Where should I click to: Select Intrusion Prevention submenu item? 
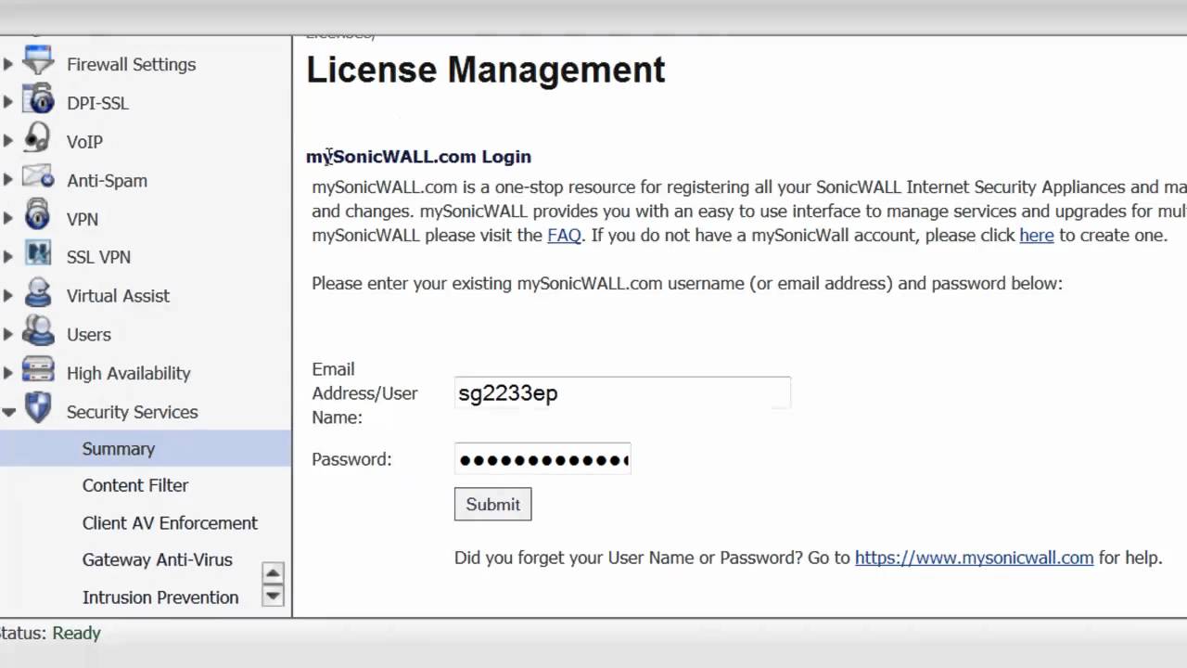160,597
